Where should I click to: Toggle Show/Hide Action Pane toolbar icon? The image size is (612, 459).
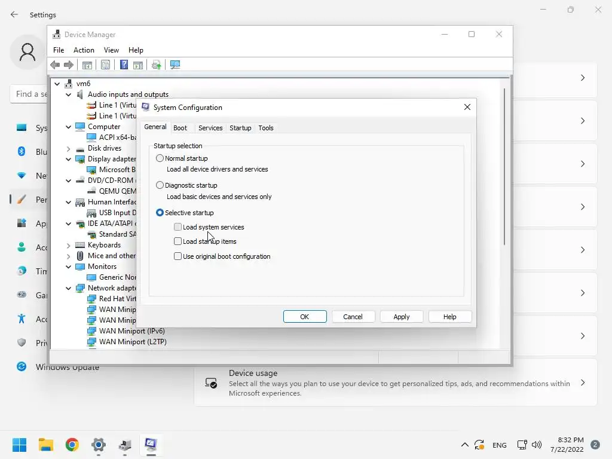(138, 65)
